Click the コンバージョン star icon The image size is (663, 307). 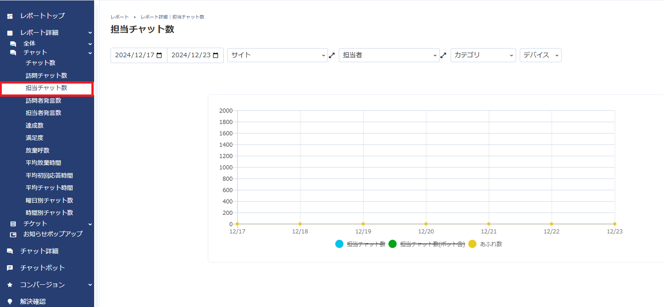click(x=10, y=285)
